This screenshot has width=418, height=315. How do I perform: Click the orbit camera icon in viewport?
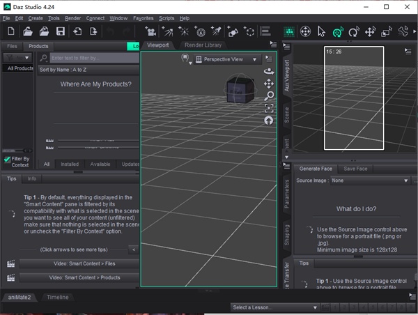pyautogui.click(x=269, y=71)
